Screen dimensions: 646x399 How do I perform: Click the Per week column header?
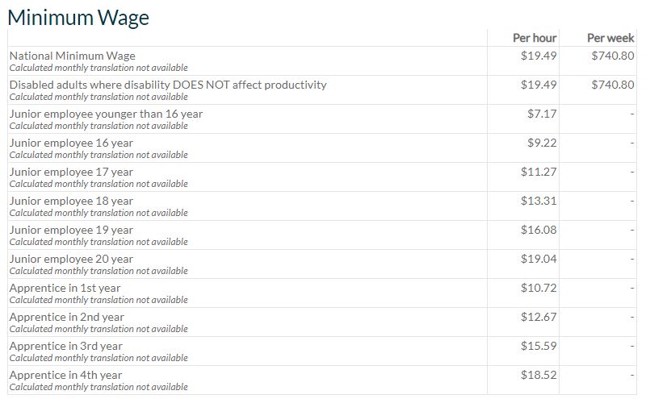(x=610, y=38)
